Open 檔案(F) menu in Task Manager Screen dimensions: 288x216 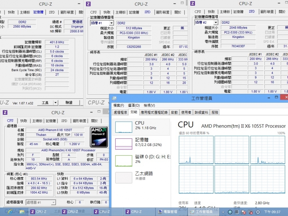point(119,105)
